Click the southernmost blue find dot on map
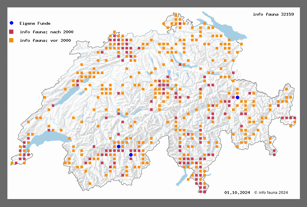 [x=131, y=155]
